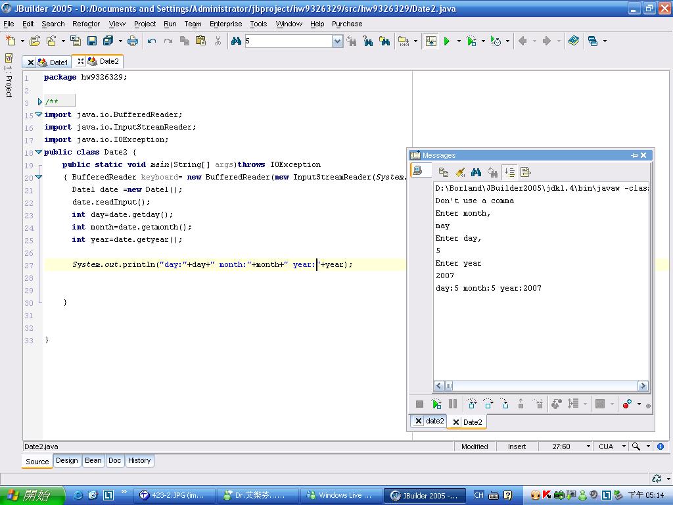The width and height of the screenshot is (673, 505).
Task: Click the Step Into debugger icon
Action: pyautogui.click(x=505, y=404)
